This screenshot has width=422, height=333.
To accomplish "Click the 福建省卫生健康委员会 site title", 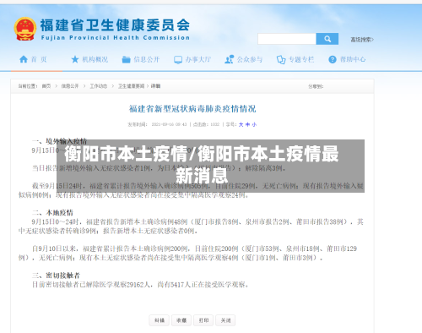I will 115,25.
